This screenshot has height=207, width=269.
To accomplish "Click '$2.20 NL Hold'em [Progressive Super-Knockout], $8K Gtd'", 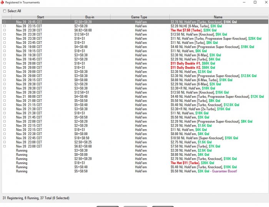I will [211, 121].
